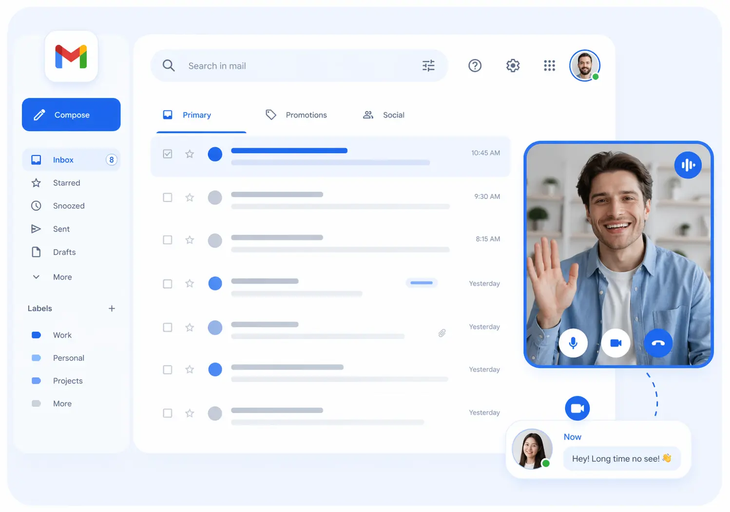Select the 8:15 AM email checkbox
Screen dimensions: 730x512
(x=167, y=240)
